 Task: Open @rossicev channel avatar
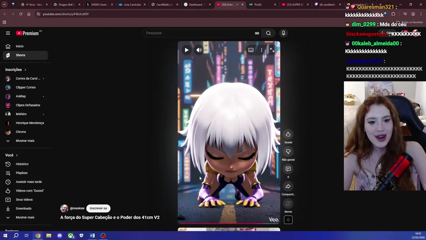pyautogui.click(x=64, y=208)
